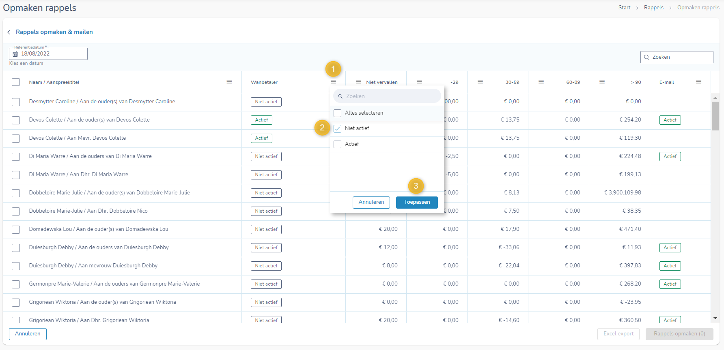Go to Start in breadcrumb
This screenshot has width=724, height=350.
coord(624,8)
